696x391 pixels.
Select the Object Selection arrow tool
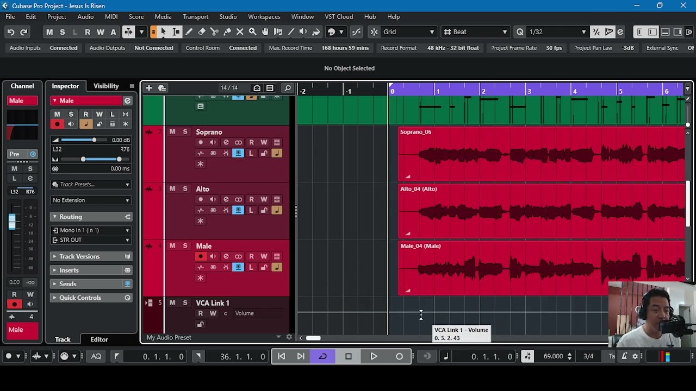click(x=164, y=32)
